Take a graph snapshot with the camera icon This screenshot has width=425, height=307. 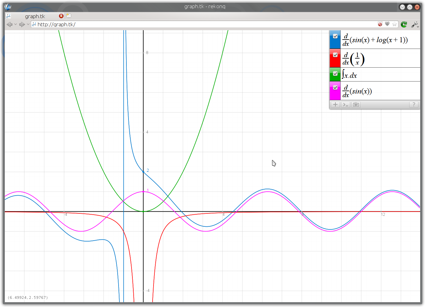point(356,104)
